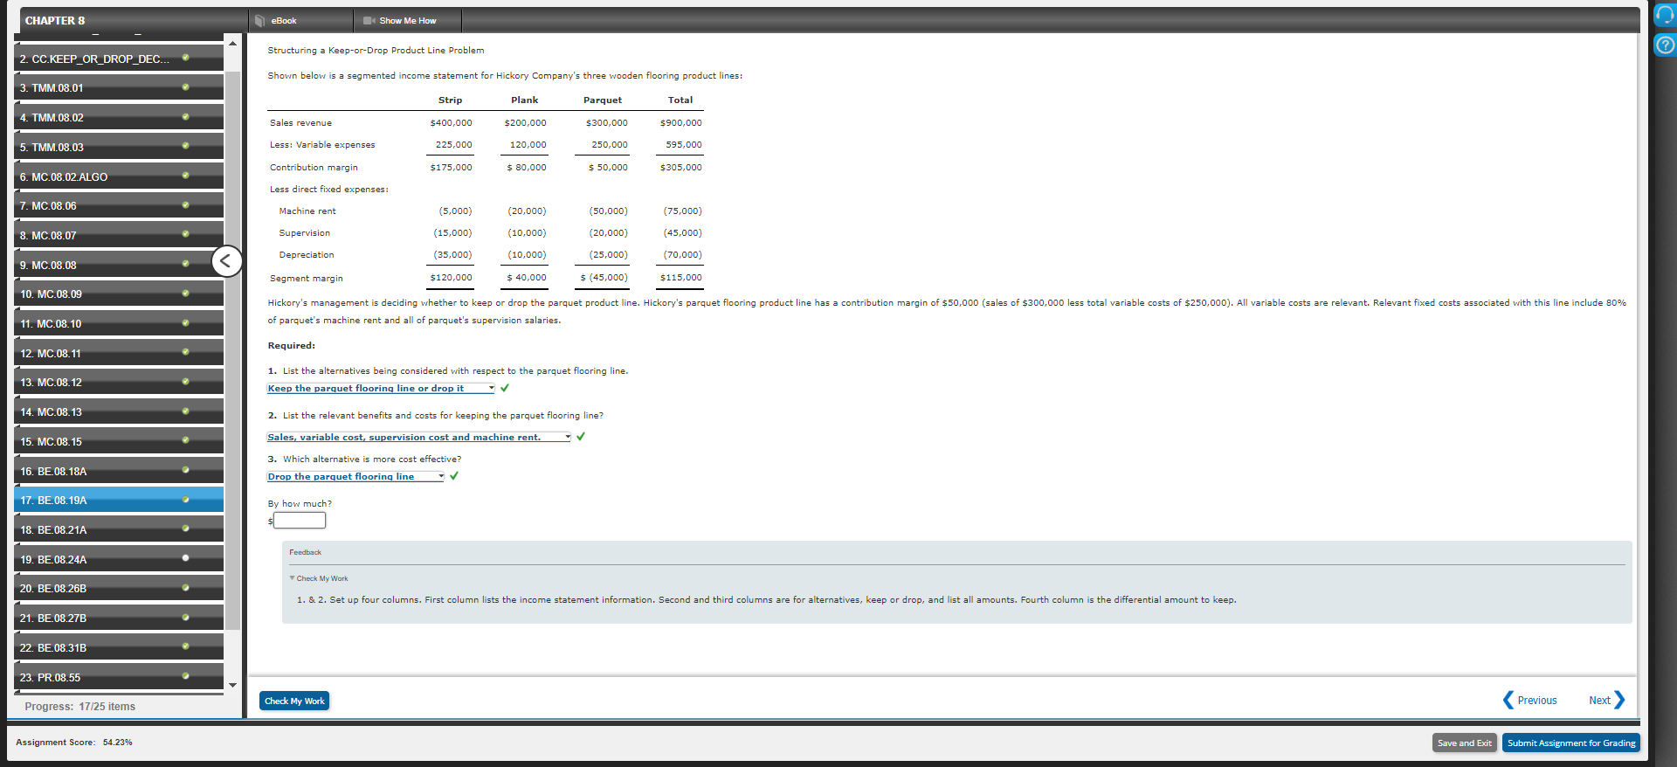Go to item 8 MC.08.07
The image size is (1677, 767).
pyautogui.click(x=119, y=235)
